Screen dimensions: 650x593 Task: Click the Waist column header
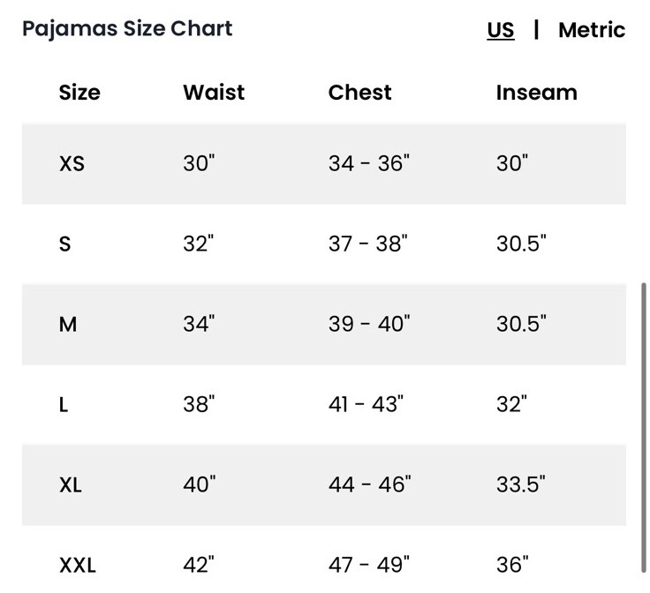(x=214, y=93)
